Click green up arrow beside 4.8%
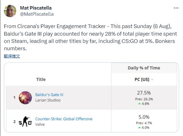 140,104
